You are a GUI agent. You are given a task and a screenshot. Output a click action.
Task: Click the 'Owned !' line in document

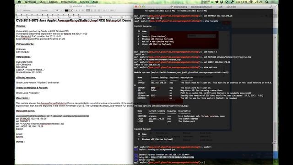20,142
